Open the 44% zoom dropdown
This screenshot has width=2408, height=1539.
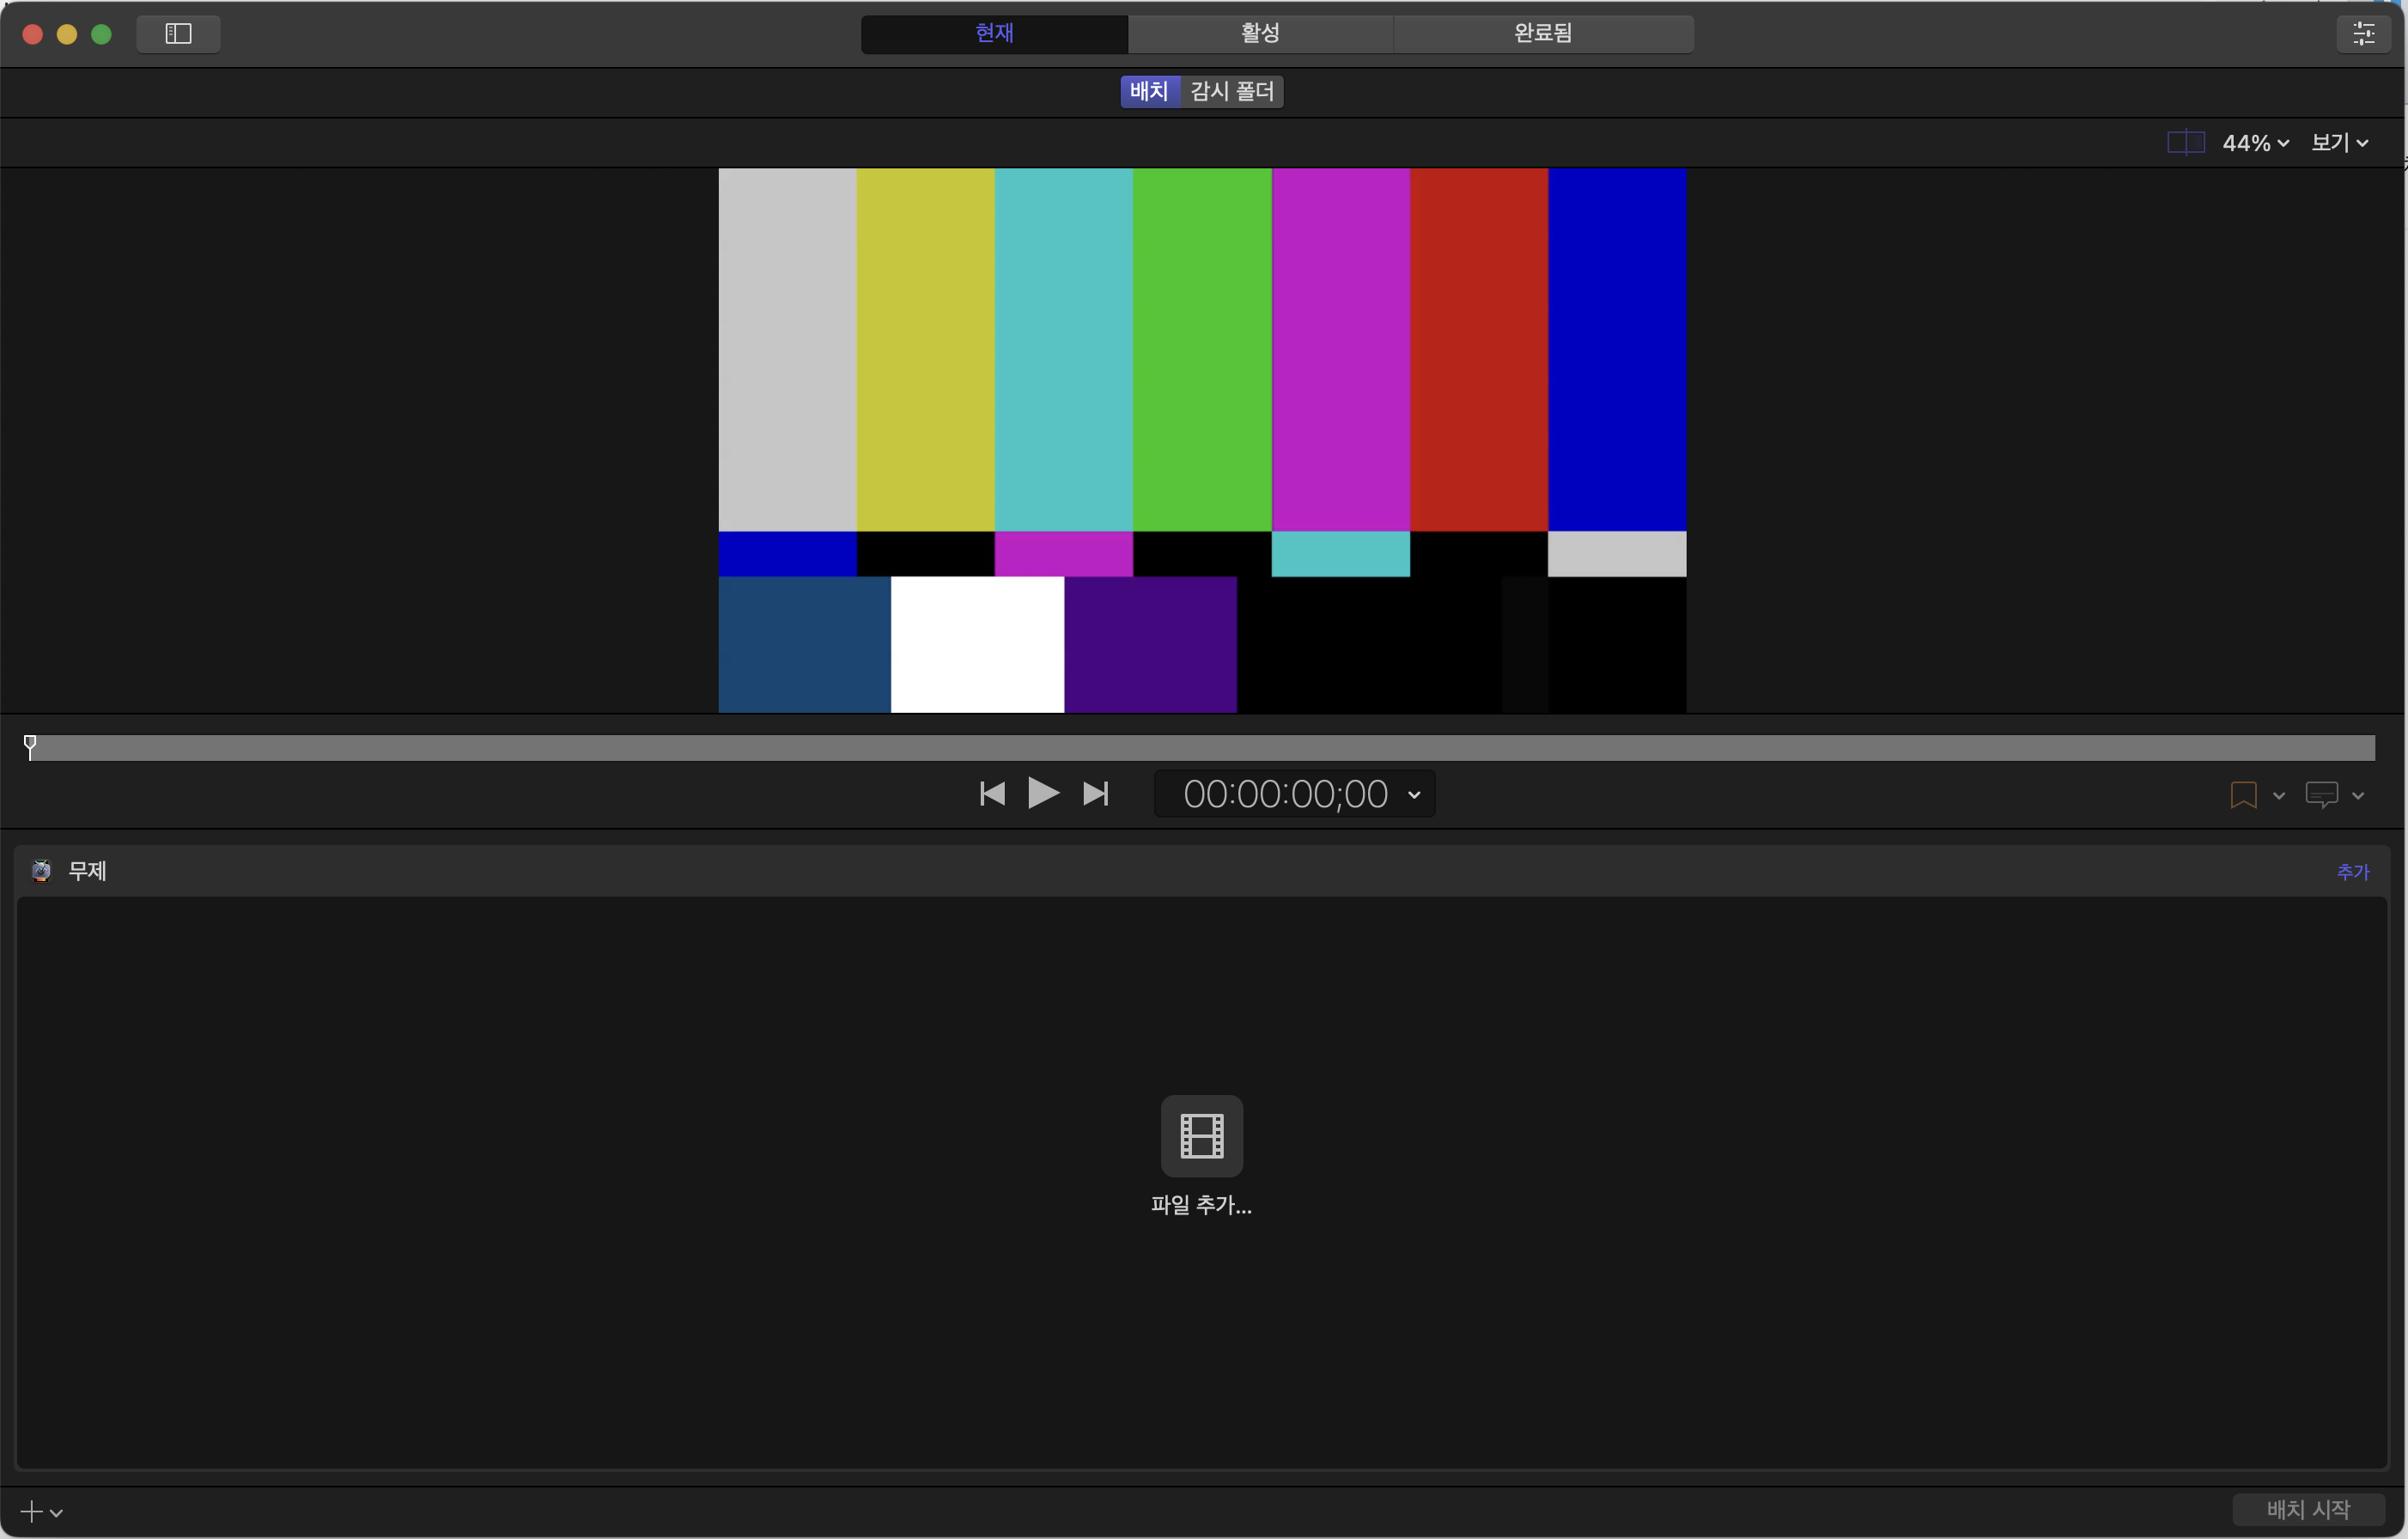[2255, 143]
